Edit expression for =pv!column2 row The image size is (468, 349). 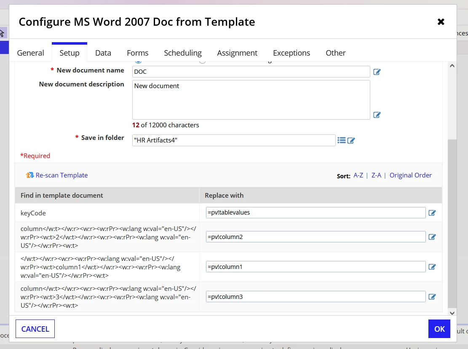432,237
